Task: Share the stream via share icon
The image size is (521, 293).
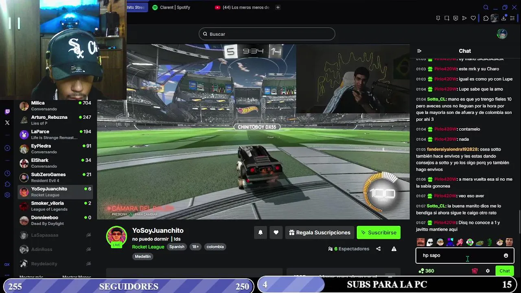Action: click(379, 249)
